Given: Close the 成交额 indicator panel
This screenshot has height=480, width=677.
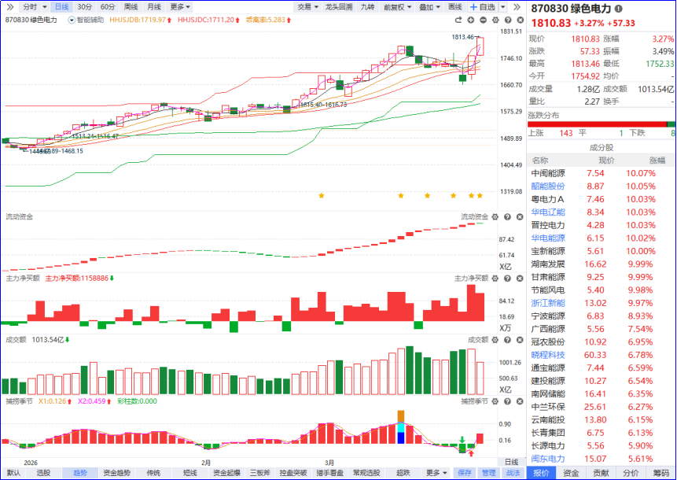Looking at the screenshot, I should (x=520, y=340).
